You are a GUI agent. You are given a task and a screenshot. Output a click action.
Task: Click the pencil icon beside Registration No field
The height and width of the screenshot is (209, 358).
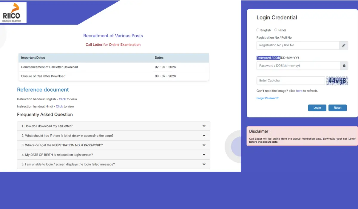344,45
